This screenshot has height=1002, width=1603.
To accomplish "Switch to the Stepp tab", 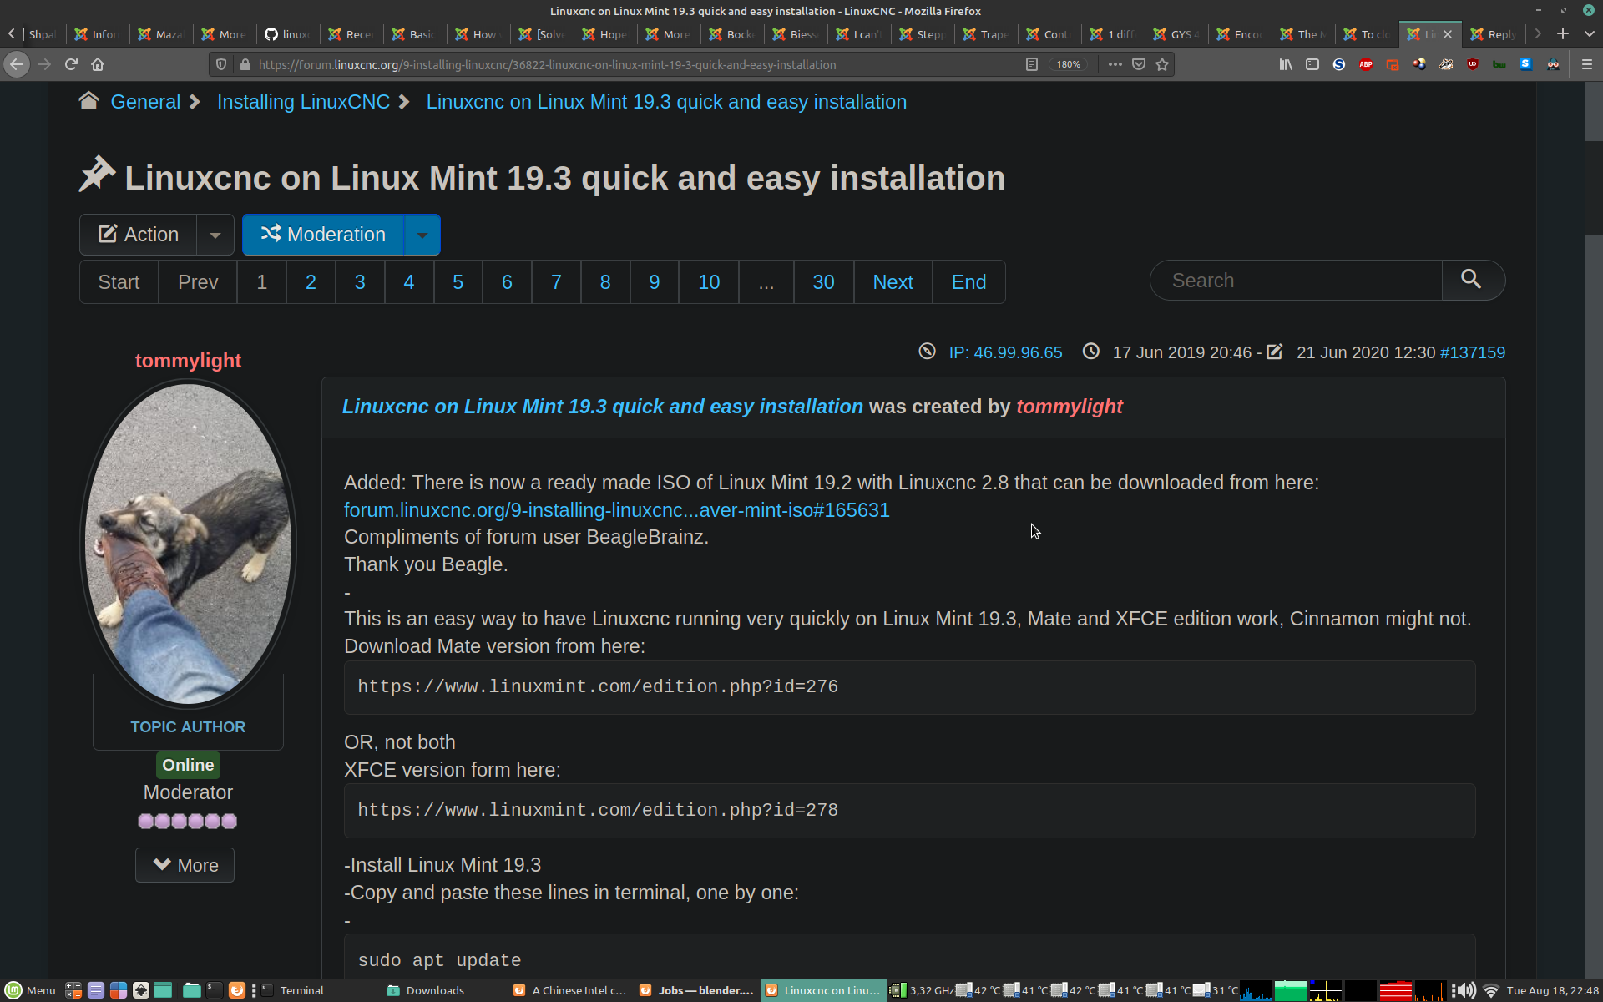I will click(x=923, y=33).
